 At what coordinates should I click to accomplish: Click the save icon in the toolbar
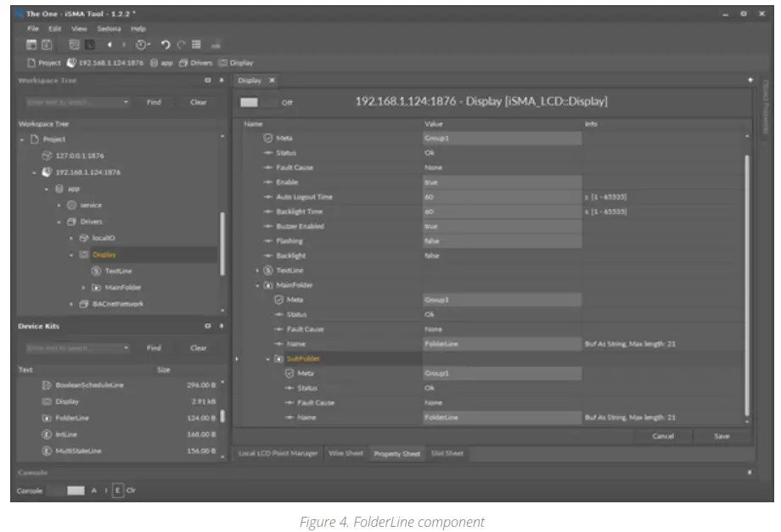pos(47,45)
